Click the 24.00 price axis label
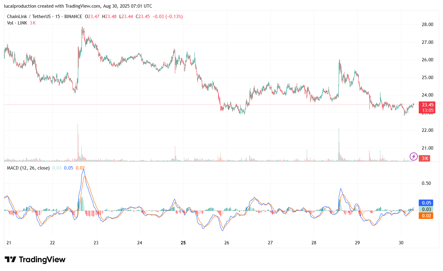 [427, 95]
